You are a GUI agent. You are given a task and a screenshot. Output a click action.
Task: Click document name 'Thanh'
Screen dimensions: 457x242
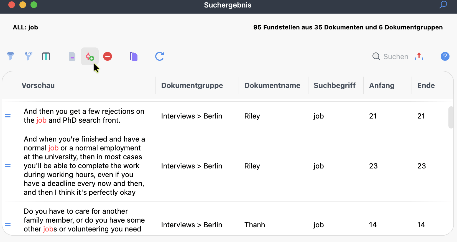(255, 225)
